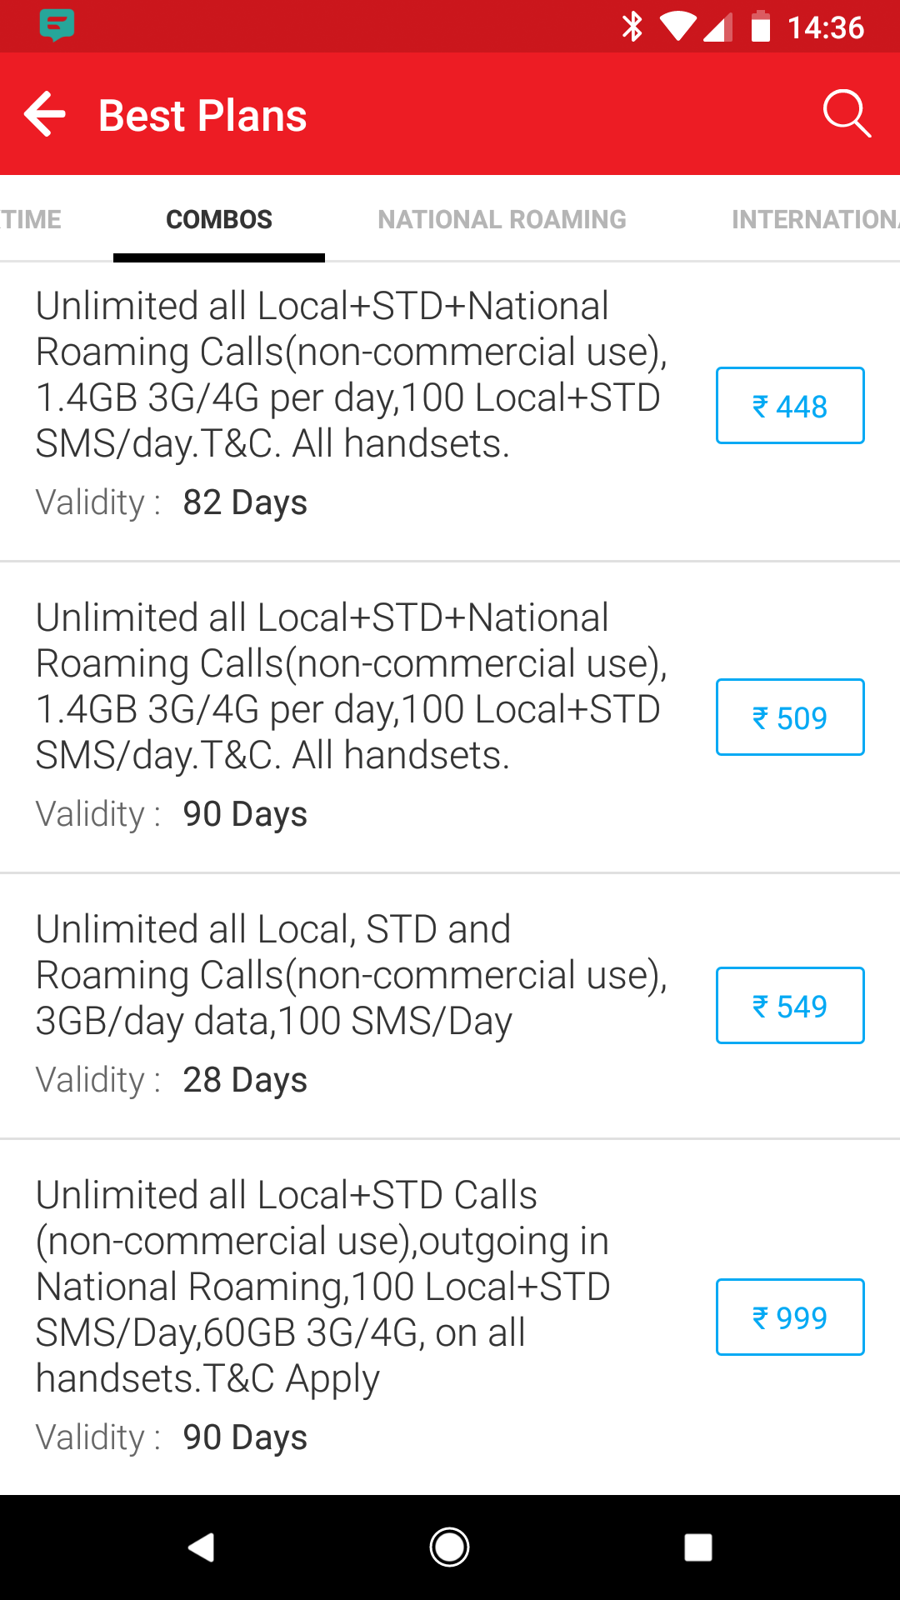Open the 60GB 3G/4G plan description

pos(323,1287)
